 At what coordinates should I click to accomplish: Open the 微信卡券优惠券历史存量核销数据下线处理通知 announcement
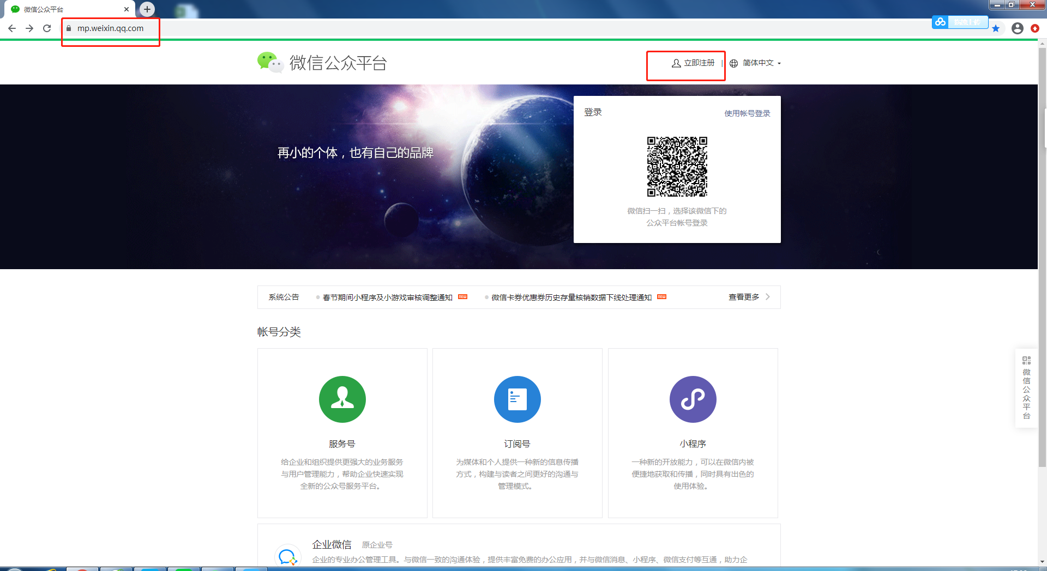[x=571, y=297]
